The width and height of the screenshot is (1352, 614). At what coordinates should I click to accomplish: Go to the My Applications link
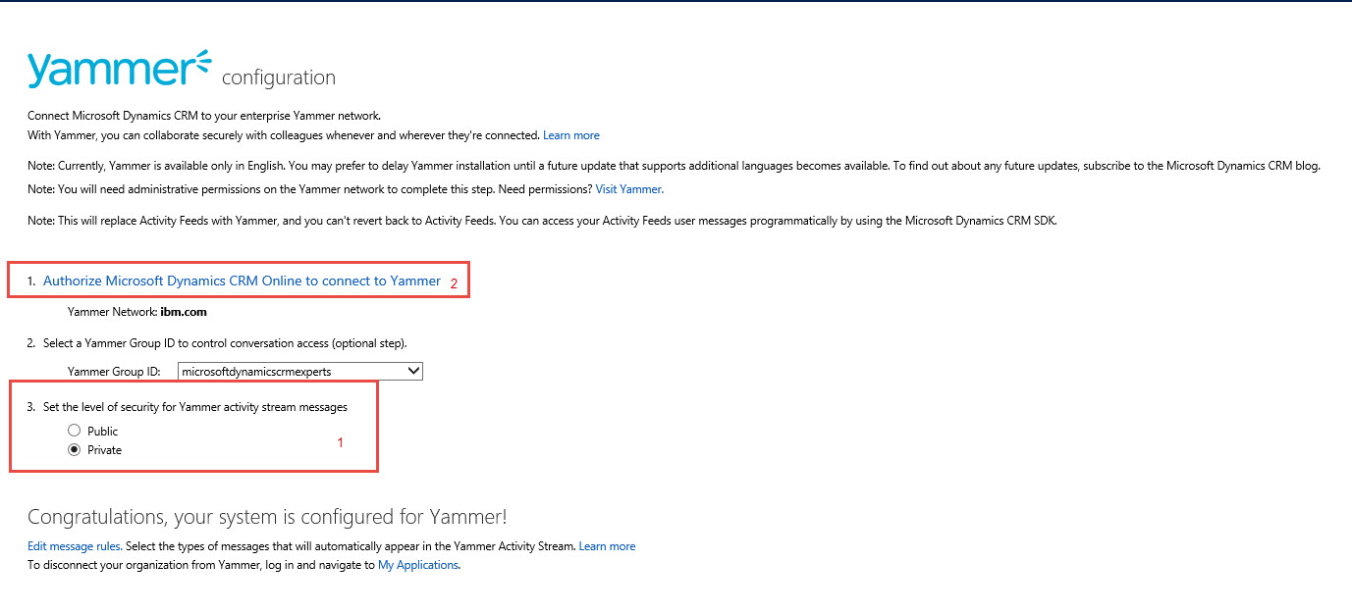coord(417,565)
